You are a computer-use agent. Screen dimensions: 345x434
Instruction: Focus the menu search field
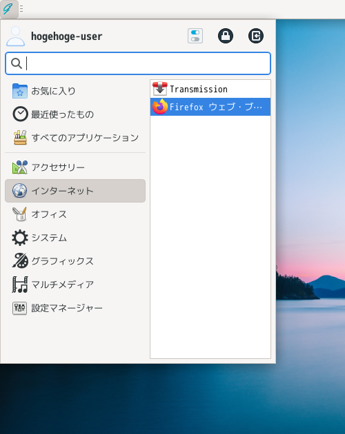(138, 63)
